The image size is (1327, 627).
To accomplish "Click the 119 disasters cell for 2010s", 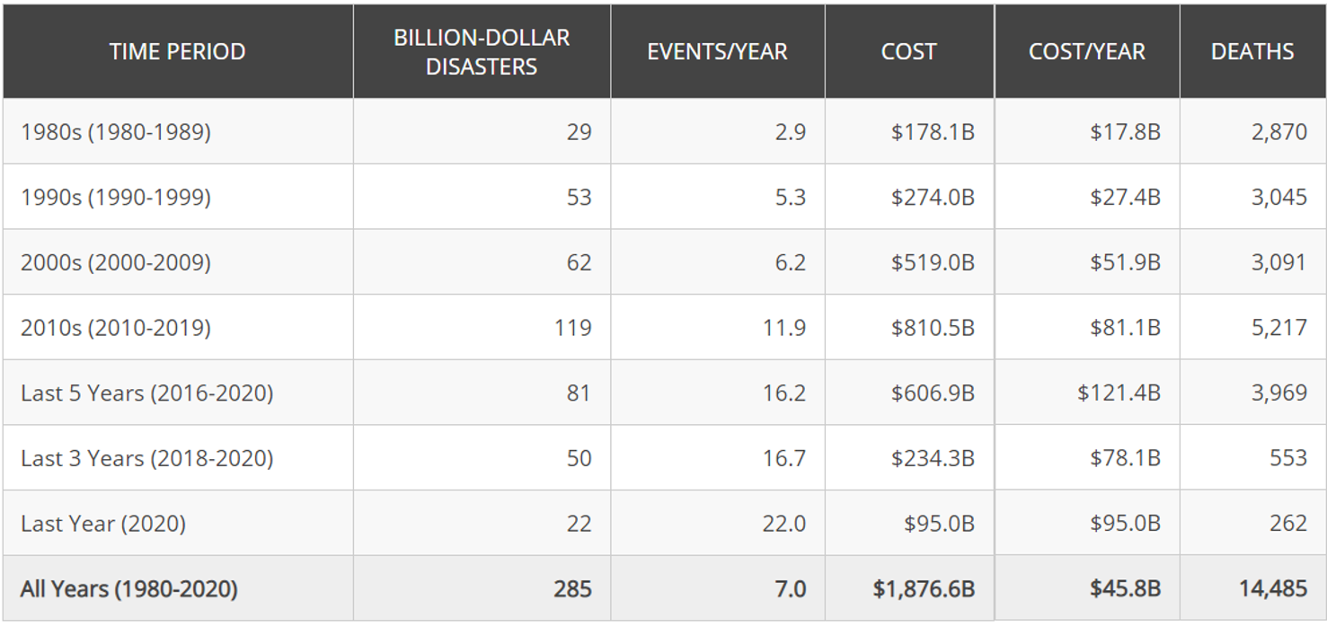I will coord(572,328).
